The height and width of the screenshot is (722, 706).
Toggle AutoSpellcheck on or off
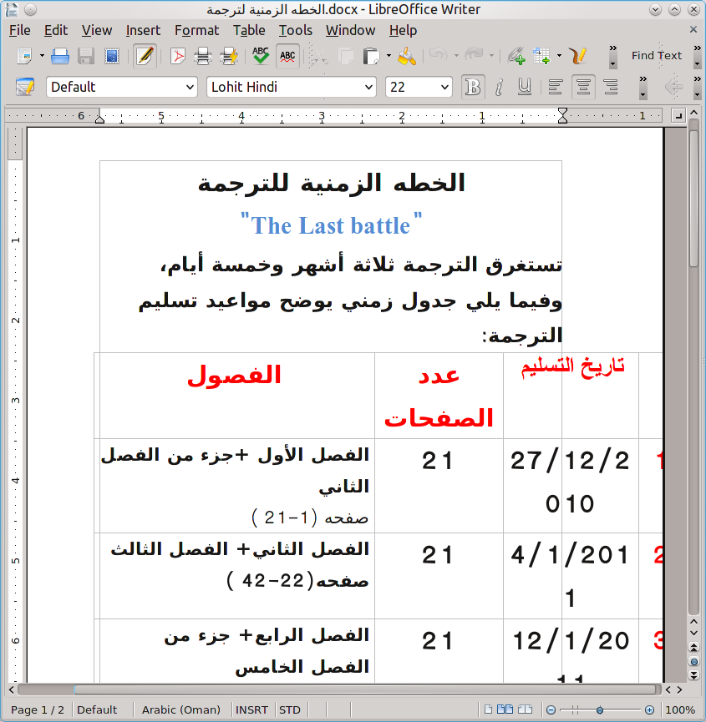tap(288, 56)
